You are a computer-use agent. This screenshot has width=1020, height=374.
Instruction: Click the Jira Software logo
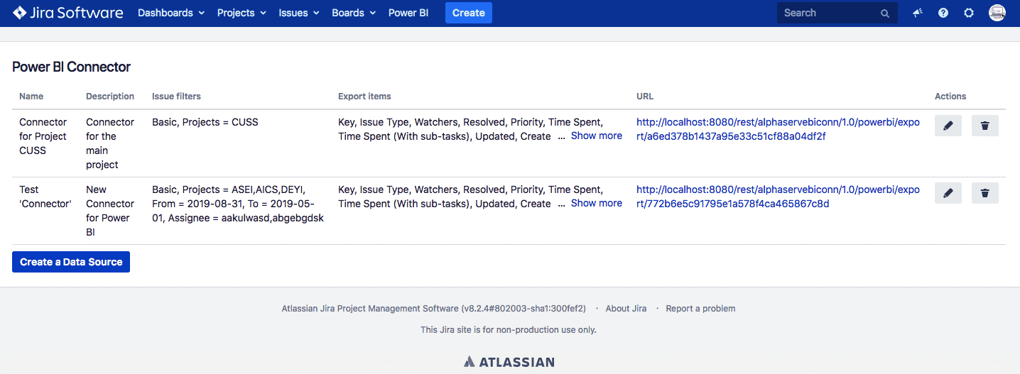click(67, 13)
